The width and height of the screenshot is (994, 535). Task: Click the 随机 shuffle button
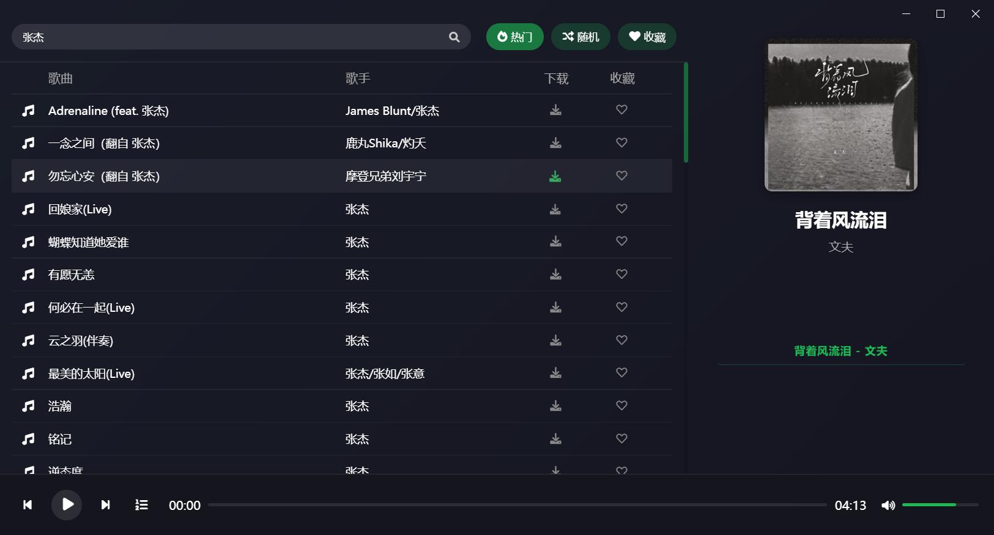[580, 37]
